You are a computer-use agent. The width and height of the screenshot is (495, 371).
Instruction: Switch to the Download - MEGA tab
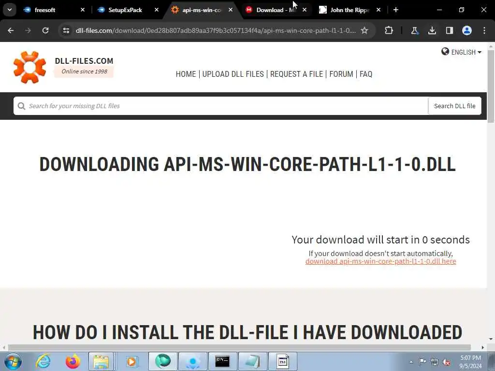(274, 10)
